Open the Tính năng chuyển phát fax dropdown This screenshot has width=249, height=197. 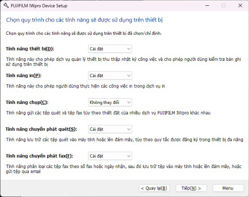click(110, 156)
